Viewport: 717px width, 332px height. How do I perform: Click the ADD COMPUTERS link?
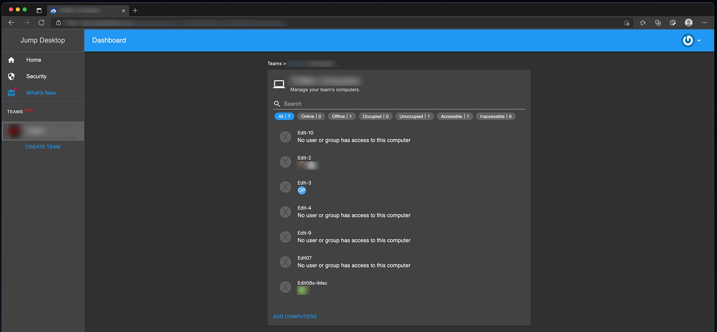[295, 317]
